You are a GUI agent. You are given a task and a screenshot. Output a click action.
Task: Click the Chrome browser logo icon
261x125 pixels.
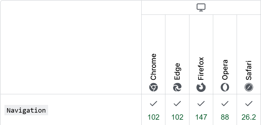pos(154,87)
